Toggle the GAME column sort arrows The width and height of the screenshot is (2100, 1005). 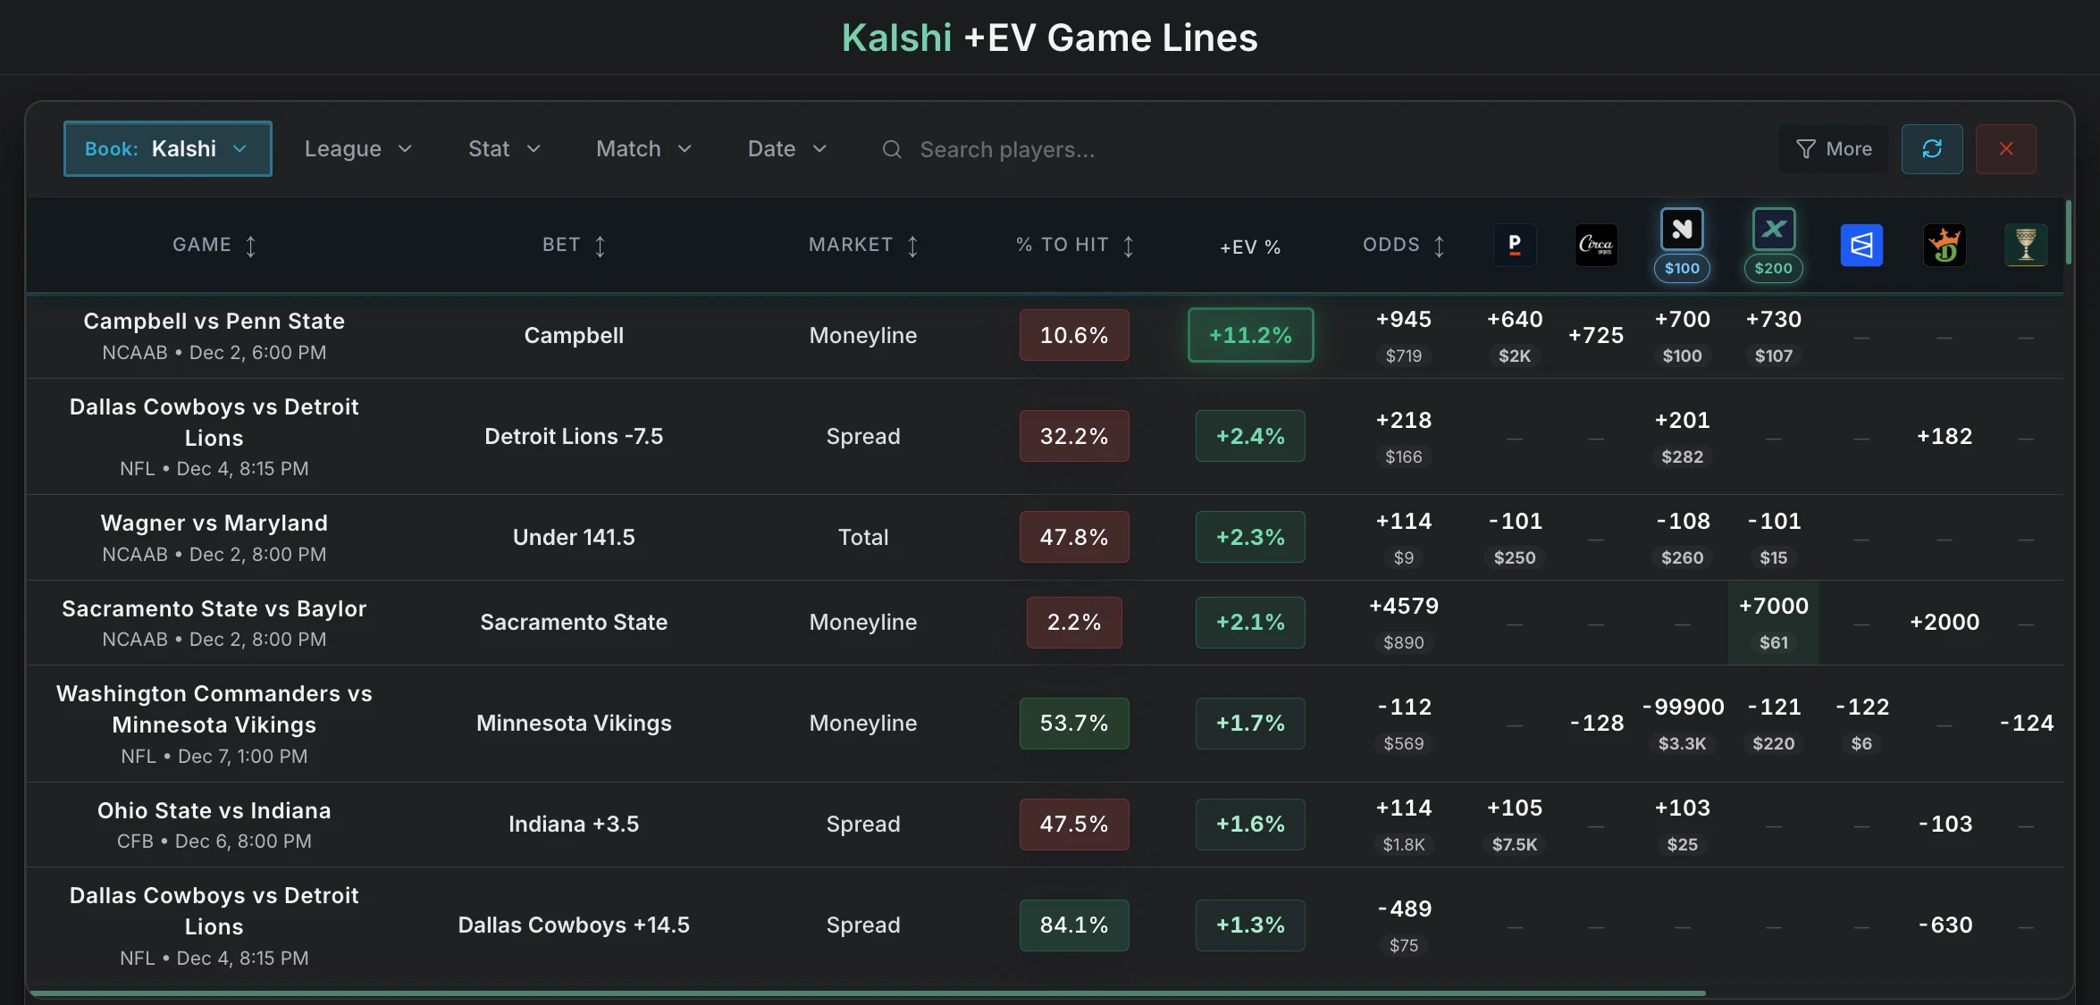(x=253, y=245)
